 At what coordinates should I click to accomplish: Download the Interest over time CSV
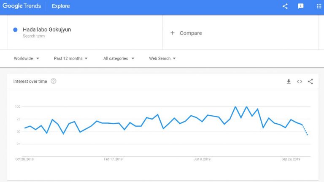[x=289, y=81]
